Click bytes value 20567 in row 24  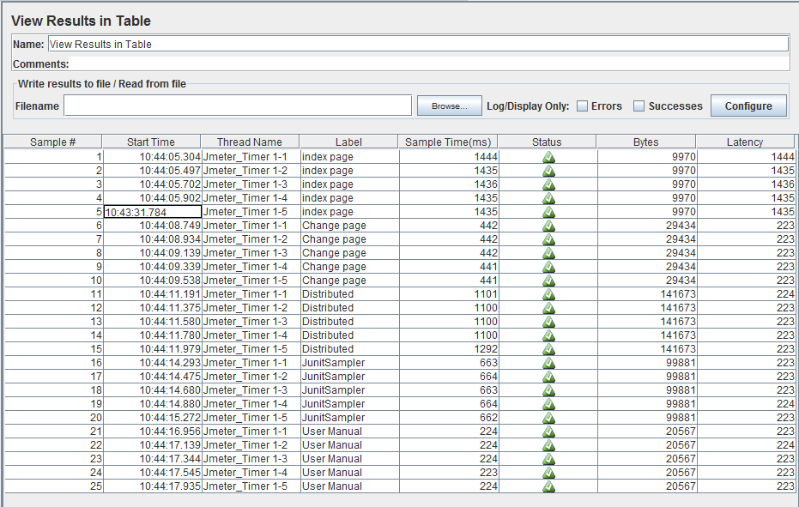(647, 473)
